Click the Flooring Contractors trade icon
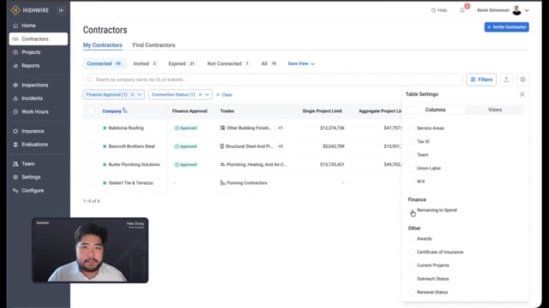The width and height of the screenshot is (549, 308). [222, 182]
